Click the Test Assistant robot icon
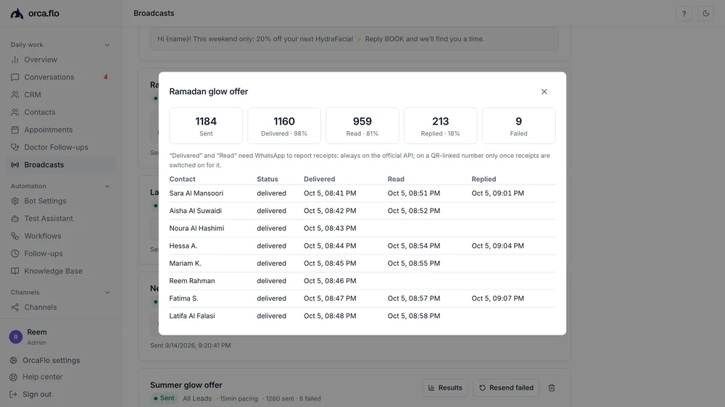This screenshot has width=725, height=407. pyautogui.click(x=15, y=219)
